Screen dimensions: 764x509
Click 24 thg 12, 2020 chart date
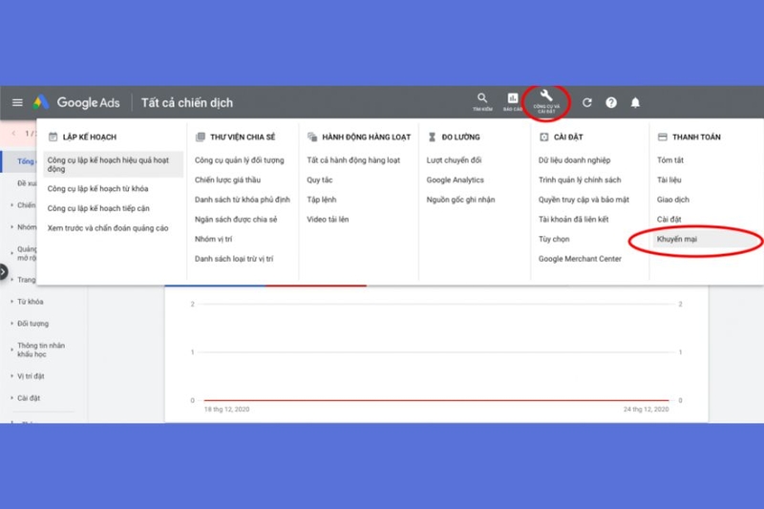(x=647, y=409)
